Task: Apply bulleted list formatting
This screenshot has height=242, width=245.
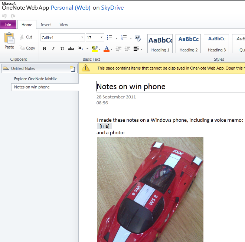Action: pos(110,37)
